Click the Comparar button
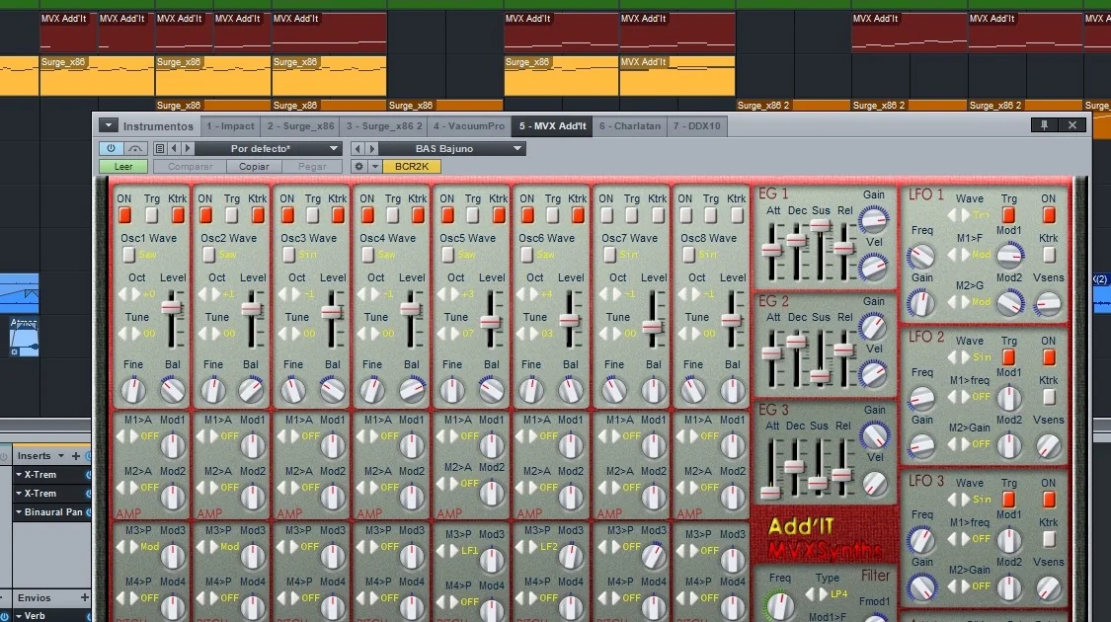Screen dimensions: 1111x622 pyautogui.click(x=190, y=167)
